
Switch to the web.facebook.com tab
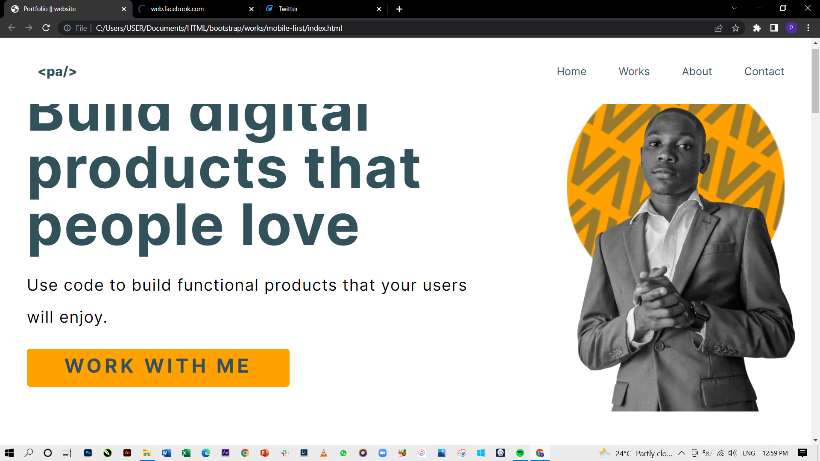coord(177,9)
